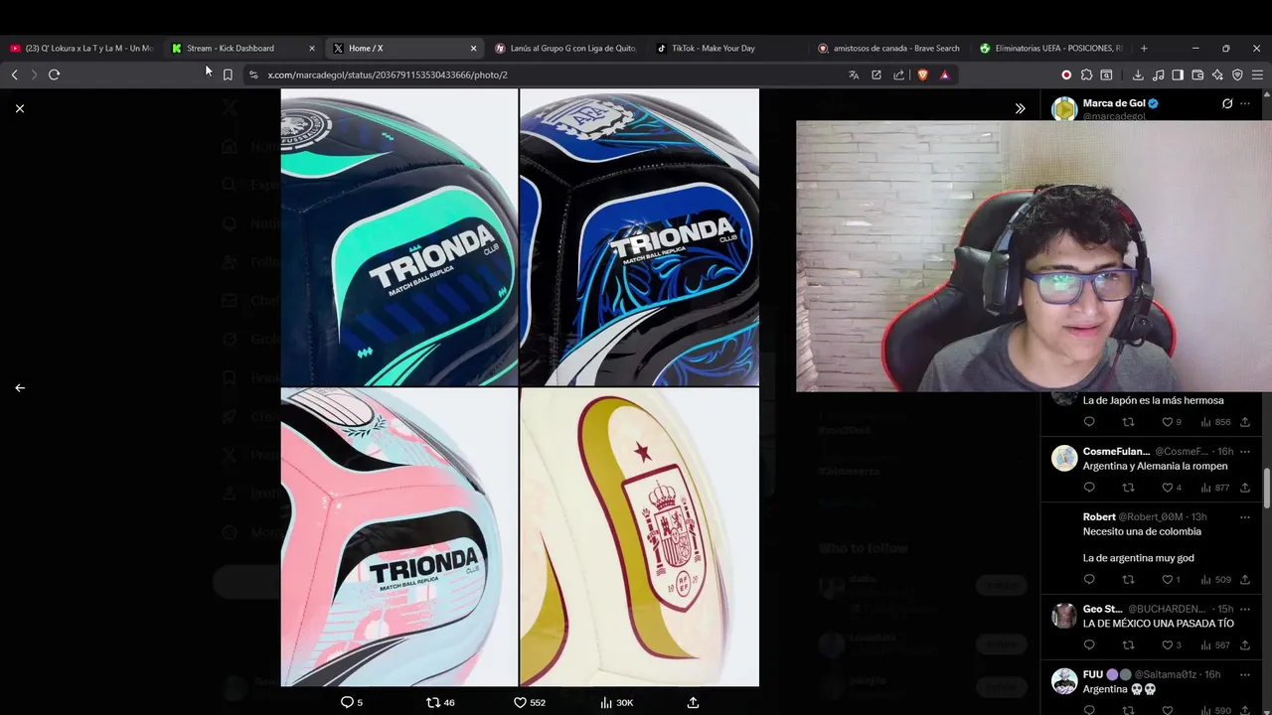
Task: Close the Home / X tab
Action: (473, 48)
